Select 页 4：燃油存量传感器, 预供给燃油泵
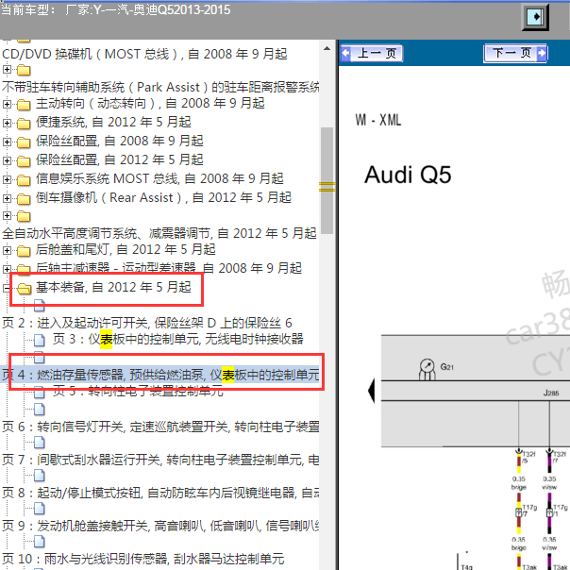Screen dimensions: 570x570 coord(160,375)
